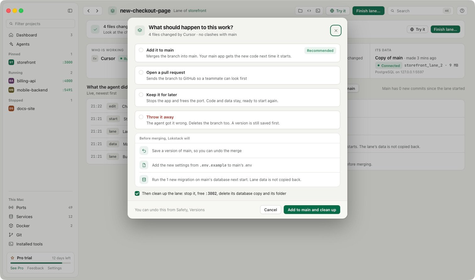
Task: Select the Open a pull request option
Action: 237,75
